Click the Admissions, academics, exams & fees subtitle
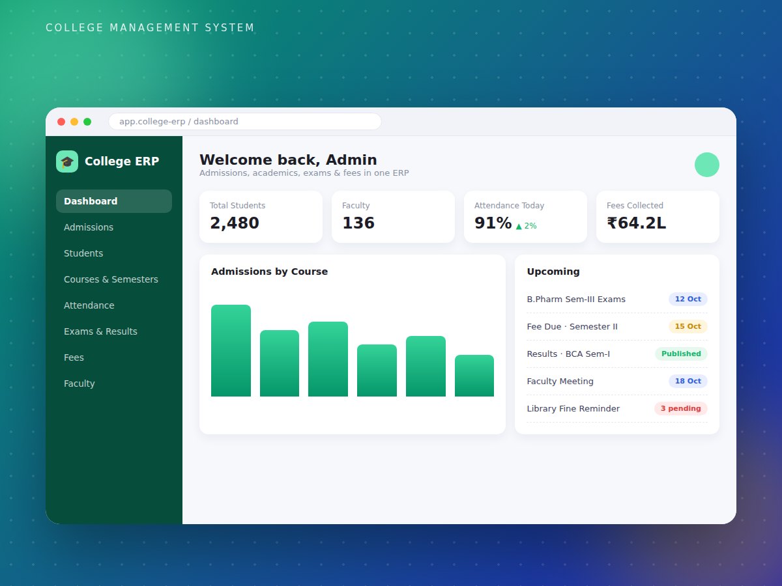782x586 pixels. (x=304, y=173)
